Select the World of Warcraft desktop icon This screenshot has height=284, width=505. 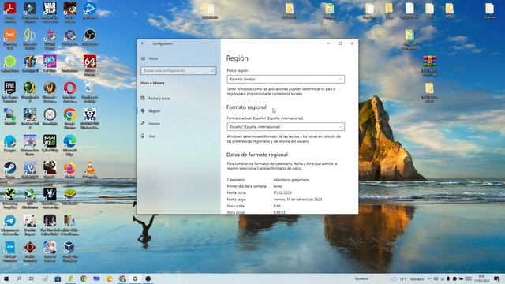click(x=50, y=92)
